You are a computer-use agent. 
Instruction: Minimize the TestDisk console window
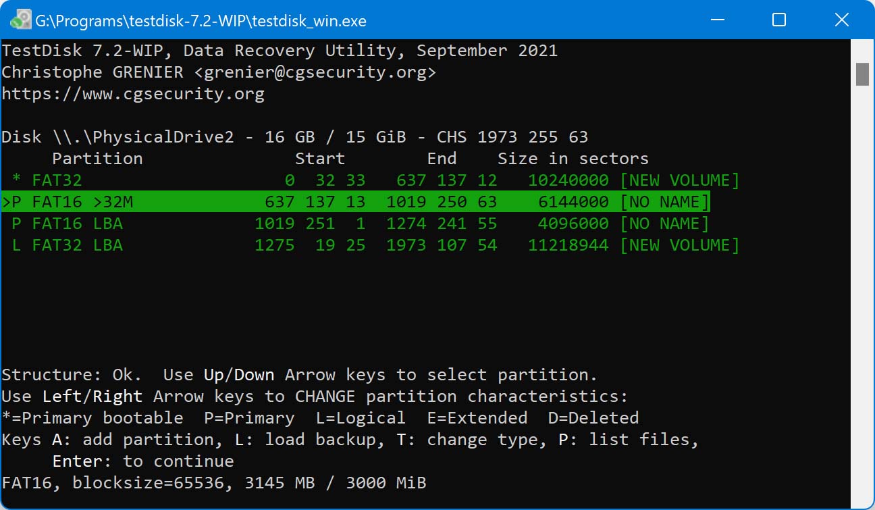tap(716, 20)
